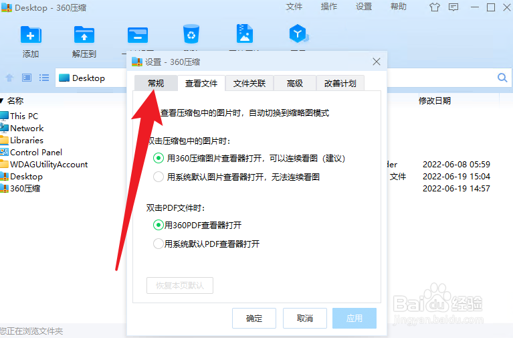Open the 帮助 menu
The height and width of the screenshot is (338, 513).
399,7
